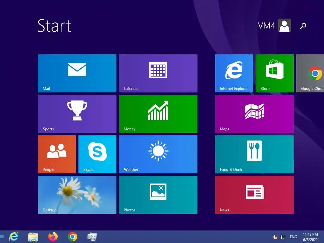Click the search magnifier icon

click(x=303, y=26)
